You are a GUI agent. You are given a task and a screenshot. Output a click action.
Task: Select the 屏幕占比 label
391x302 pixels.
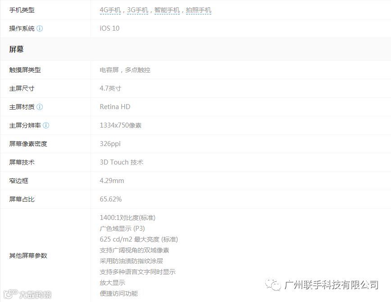[x=22, y=199]
